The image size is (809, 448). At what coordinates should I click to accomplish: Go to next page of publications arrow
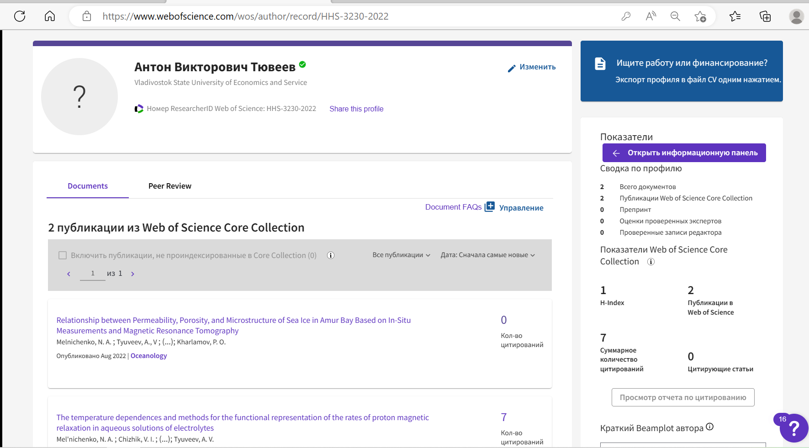(x=132, y=274)
